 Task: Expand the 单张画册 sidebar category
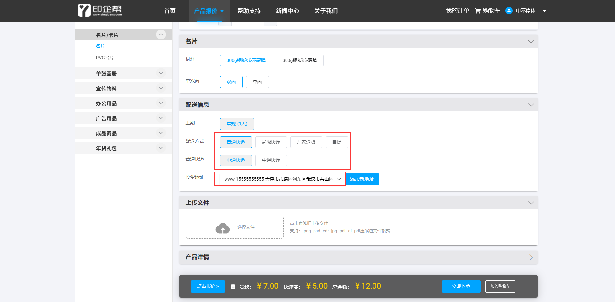point(161,73)
